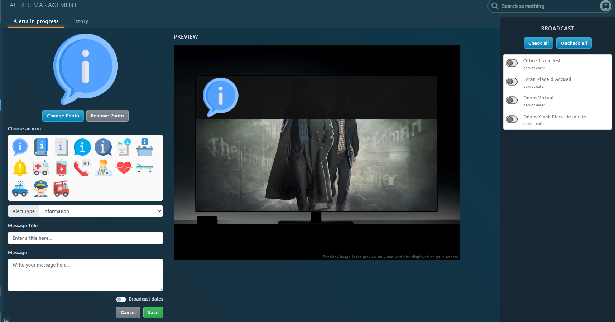Click the Message Title input field

coord(85,238)
